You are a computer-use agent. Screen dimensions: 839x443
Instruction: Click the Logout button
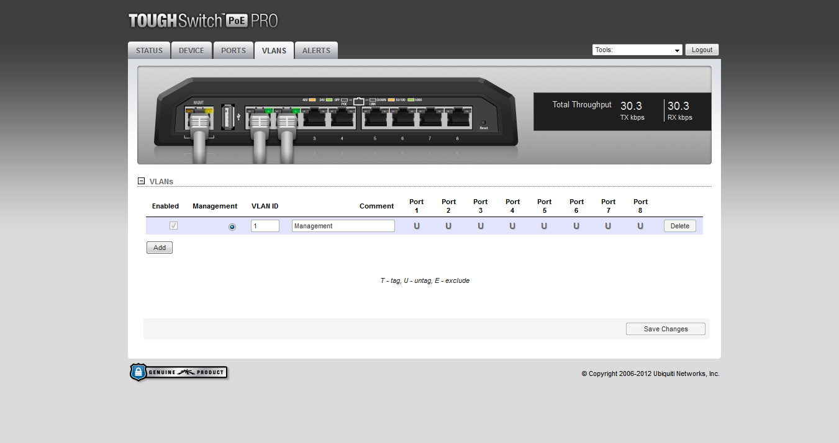(x=702, y=50)
